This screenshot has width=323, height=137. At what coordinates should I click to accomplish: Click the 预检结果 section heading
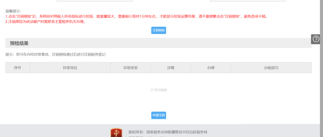(19, 43)
